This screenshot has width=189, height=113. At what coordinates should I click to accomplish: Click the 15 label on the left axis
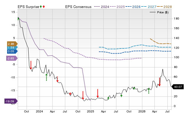[13, 12]
